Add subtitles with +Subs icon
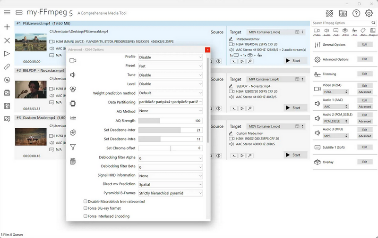378x238 pixels. tap(336, 32)
